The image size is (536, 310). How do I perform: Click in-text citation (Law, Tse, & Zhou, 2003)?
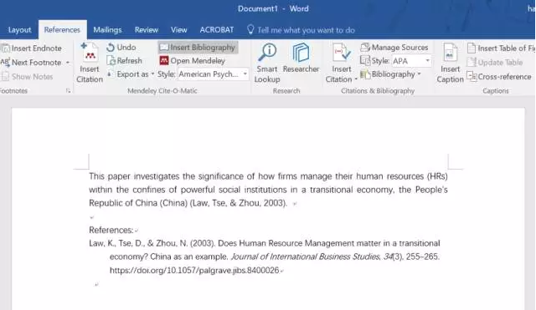coord(238,203)
